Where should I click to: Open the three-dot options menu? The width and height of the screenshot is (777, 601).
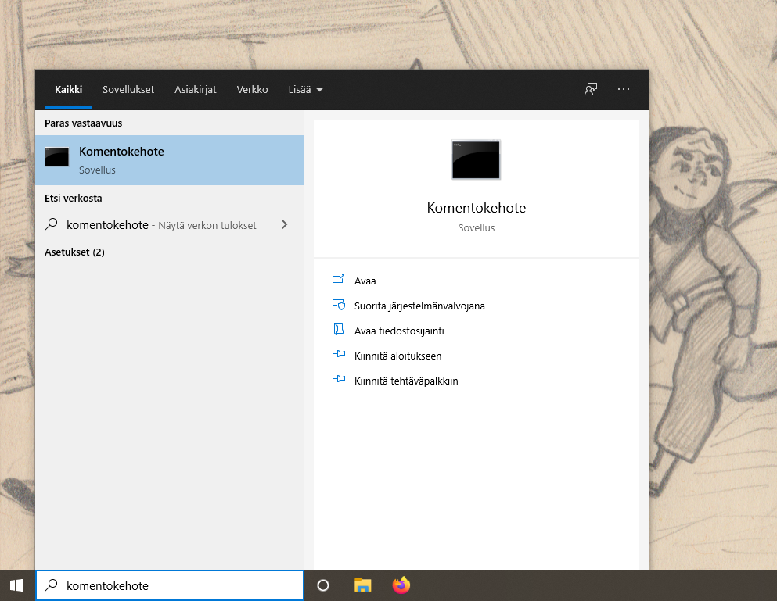pyautogui.click(x=624, y=89)
